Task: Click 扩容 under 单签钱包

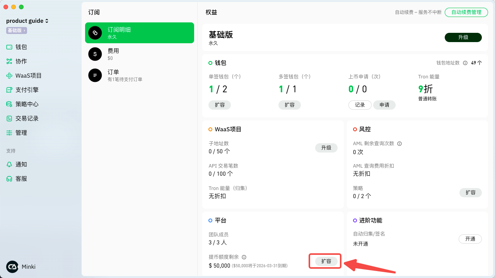Action: (220, 105)
